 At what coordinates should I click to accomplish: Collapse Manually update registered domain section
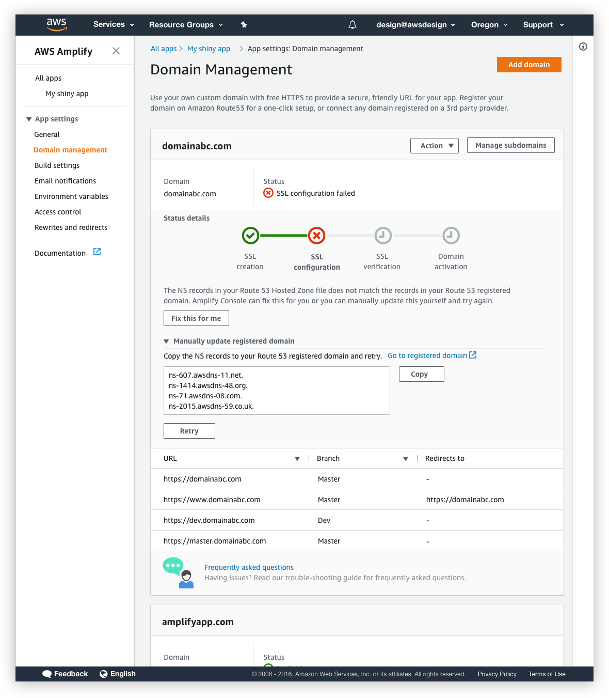pyautogui.click(x=166, y=342)
